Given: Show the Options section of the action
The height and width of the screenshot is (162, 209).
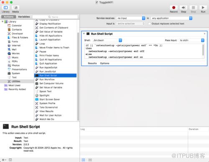Looking at the screenshot, I should pyautogui.click(x=104, y=63).
